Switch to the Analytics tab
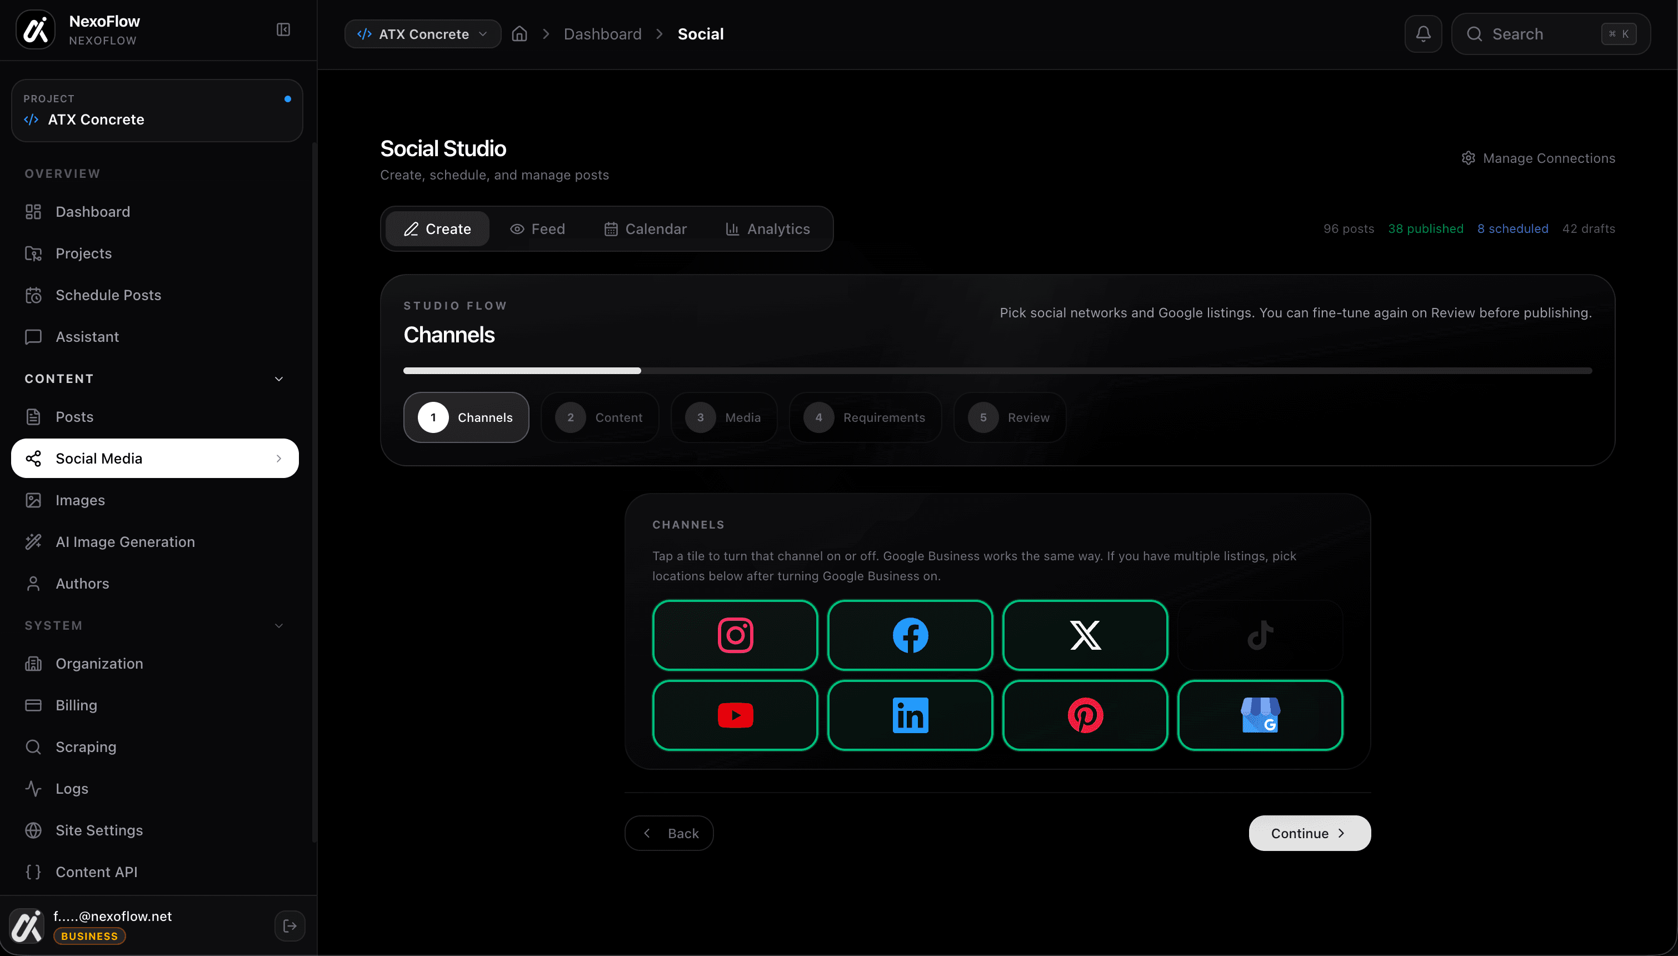 (x=767, y=228)
